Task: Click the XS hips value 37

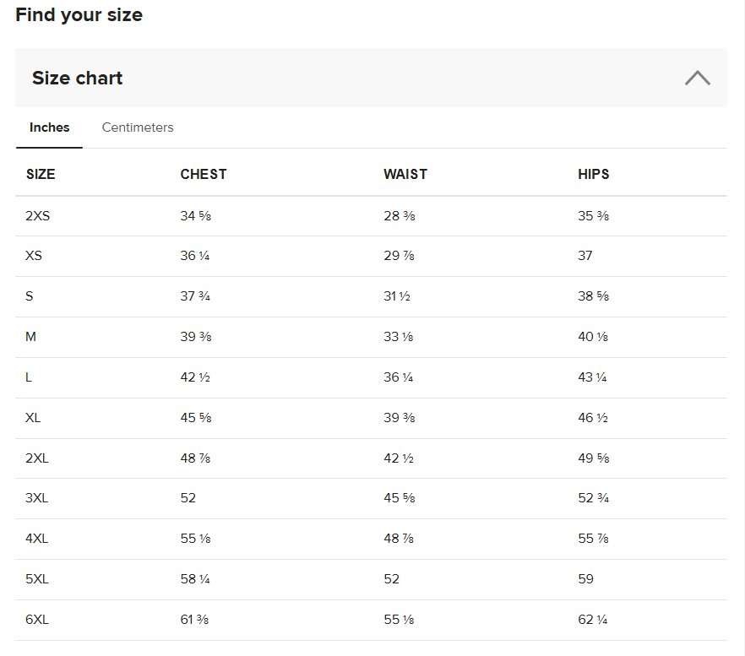Action: point(585,256)
